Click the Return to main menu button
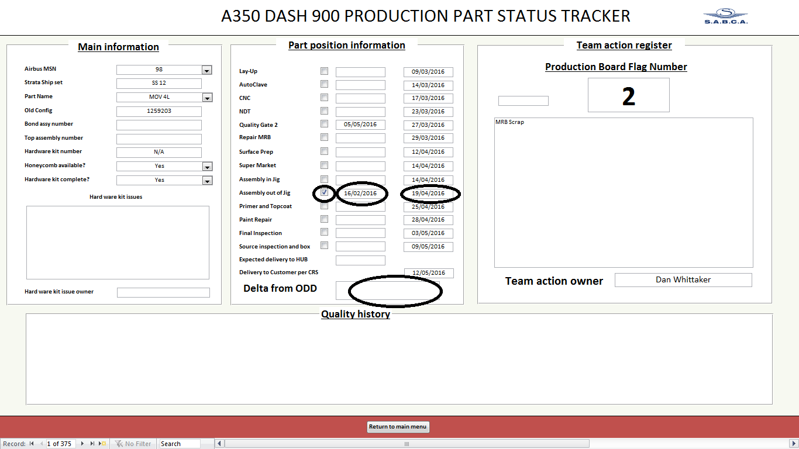This screenshot has width=799, height=449. [398, 427]
